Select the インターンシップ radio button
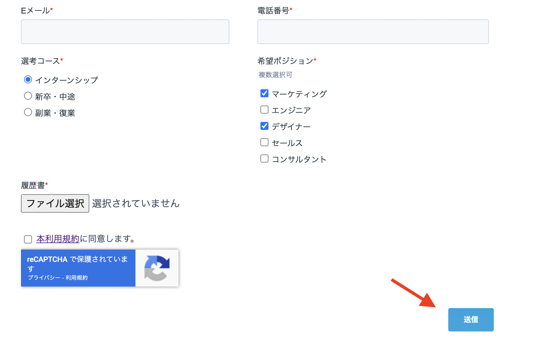560x357 pixels. coord(28,80)
